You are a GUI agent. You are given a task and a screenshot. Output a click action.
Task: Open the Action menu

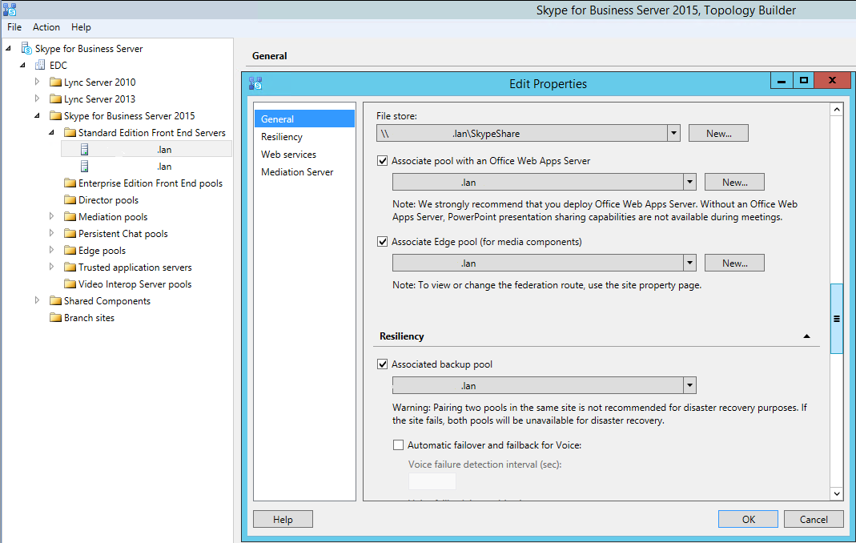click(46, 26)
